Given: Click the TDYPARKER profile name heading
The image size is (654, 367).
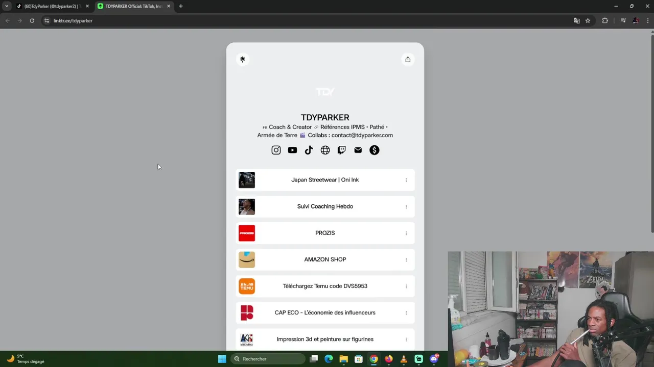Looking at the screenshot, I should [325, 117].
